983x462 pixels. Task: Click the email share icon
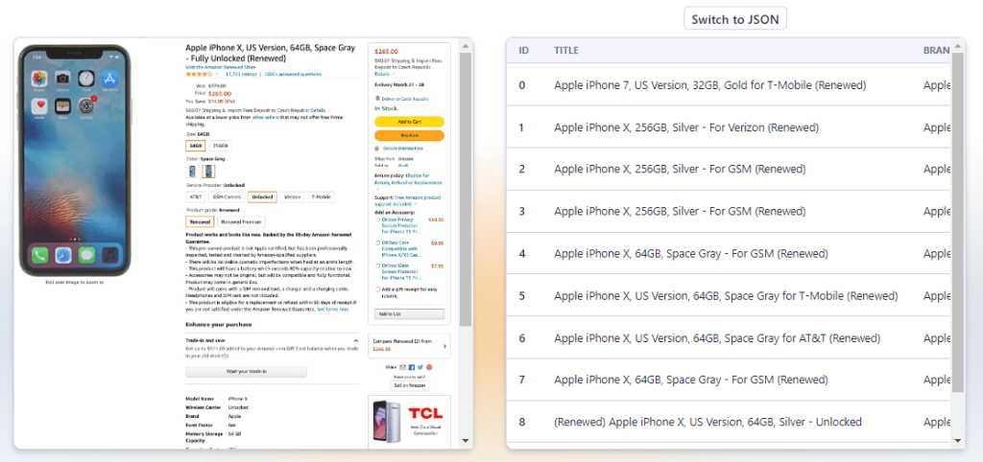402,367
